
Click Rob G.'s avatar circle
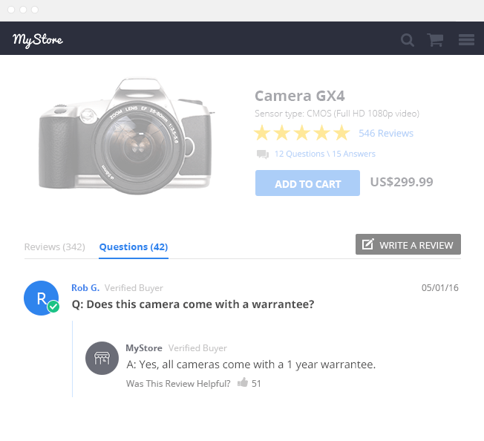coord(40,298)
